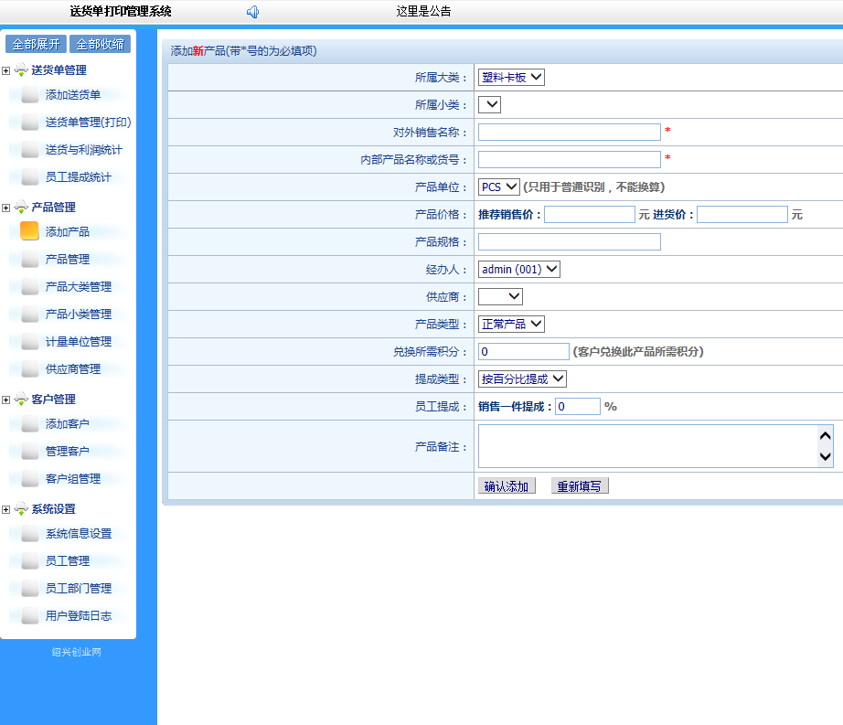This screenshot has height=725, width=843.
Task: Click the gray icon beside 管理客户
Action: click(29, 451)
